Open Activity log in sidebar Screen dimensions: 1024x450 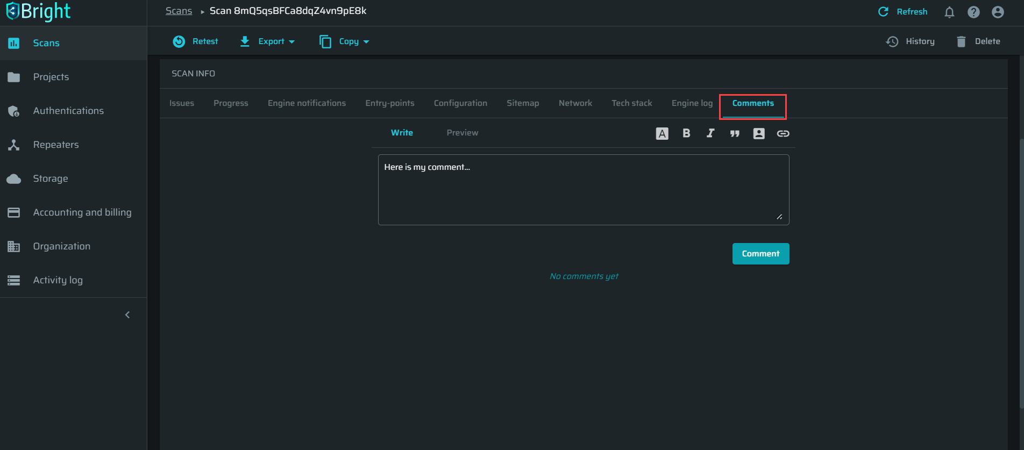pos(73,280)
